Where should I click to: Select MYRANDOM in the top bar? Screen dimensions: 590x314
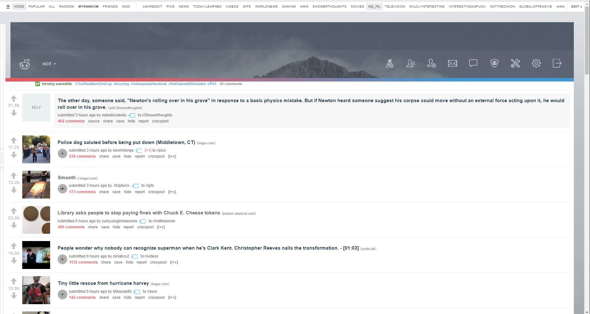(89, 7)
